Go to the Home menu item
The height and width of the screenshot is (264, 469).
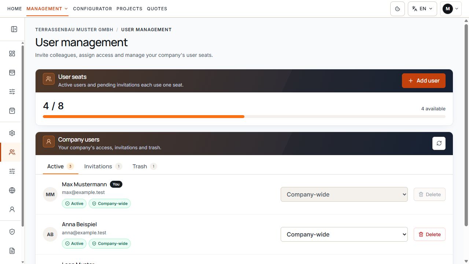tap(15, 9)
